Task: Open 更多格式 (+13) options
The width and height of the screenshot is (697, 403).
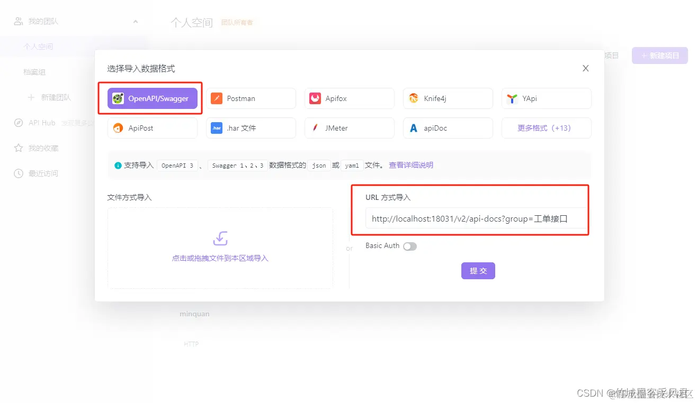Action: [x=547, y=128]
